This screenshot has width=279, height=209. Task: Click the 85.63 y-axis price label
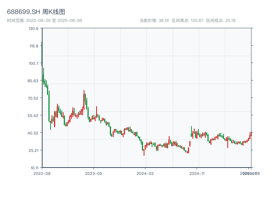pyautogui.click(x=33, y=80)
